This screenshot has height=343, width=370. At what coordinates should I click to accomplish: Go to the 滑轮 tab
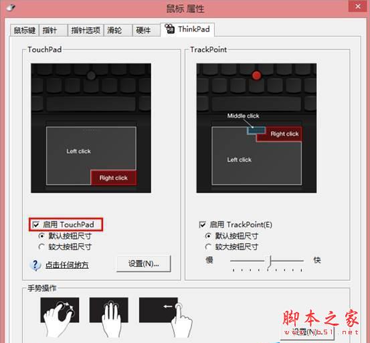(118, 30)
